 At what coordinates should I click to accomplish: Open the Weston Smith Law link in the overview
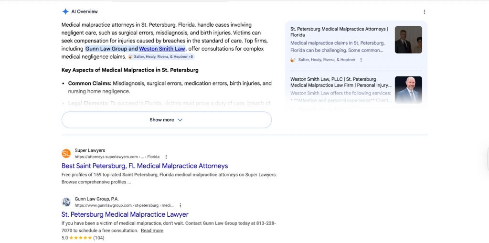tap(162, 49)
